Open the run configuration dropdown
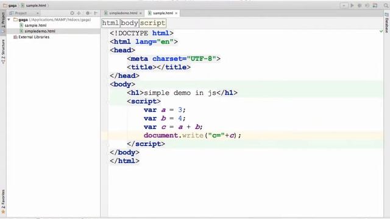 [x=344, y=5]
